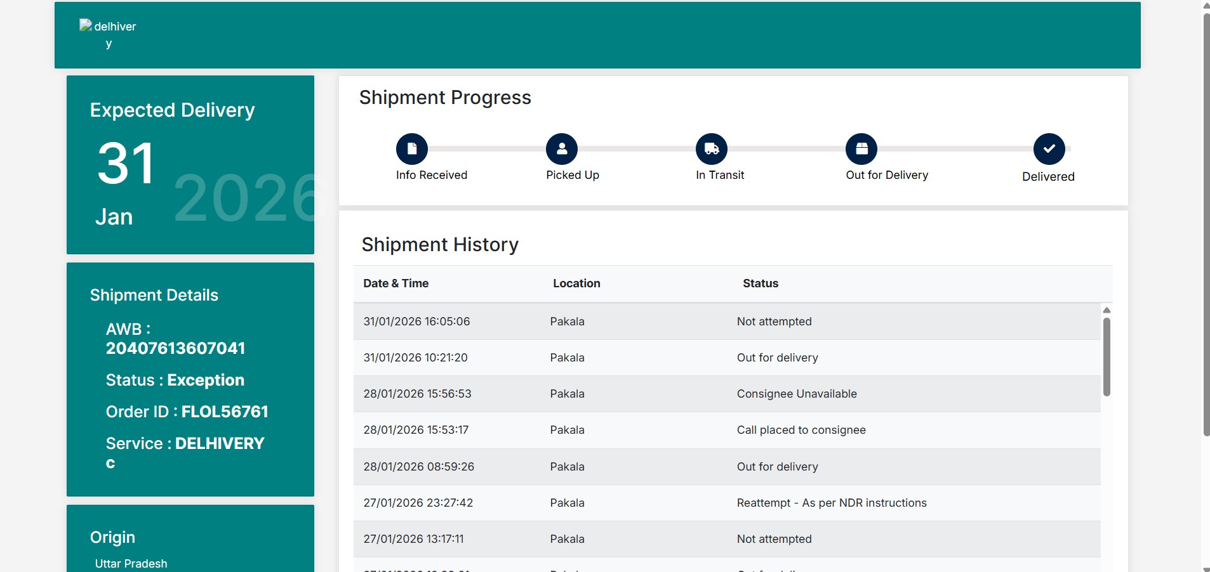The image size is (1210, 572).
Task: Click the Reattempt - As per NDR instructions row
Action: [727, 503]
